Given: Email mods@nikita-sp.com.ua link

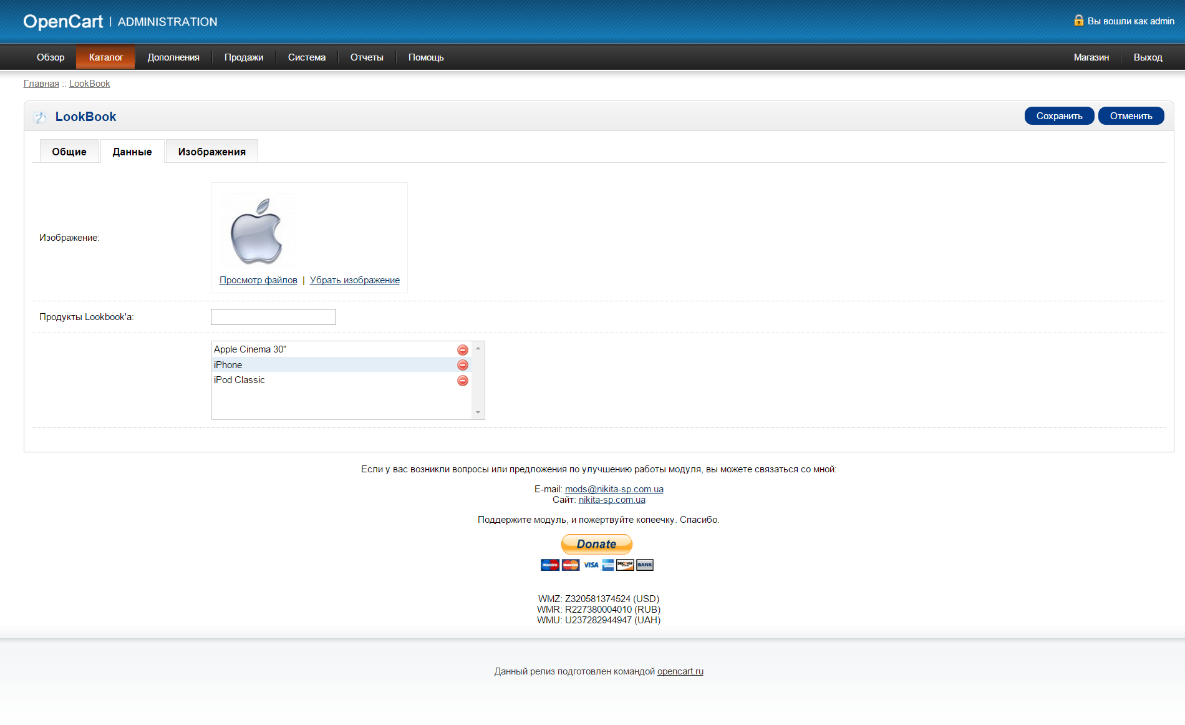Looking at the screenshot, I should coord(614,489).
